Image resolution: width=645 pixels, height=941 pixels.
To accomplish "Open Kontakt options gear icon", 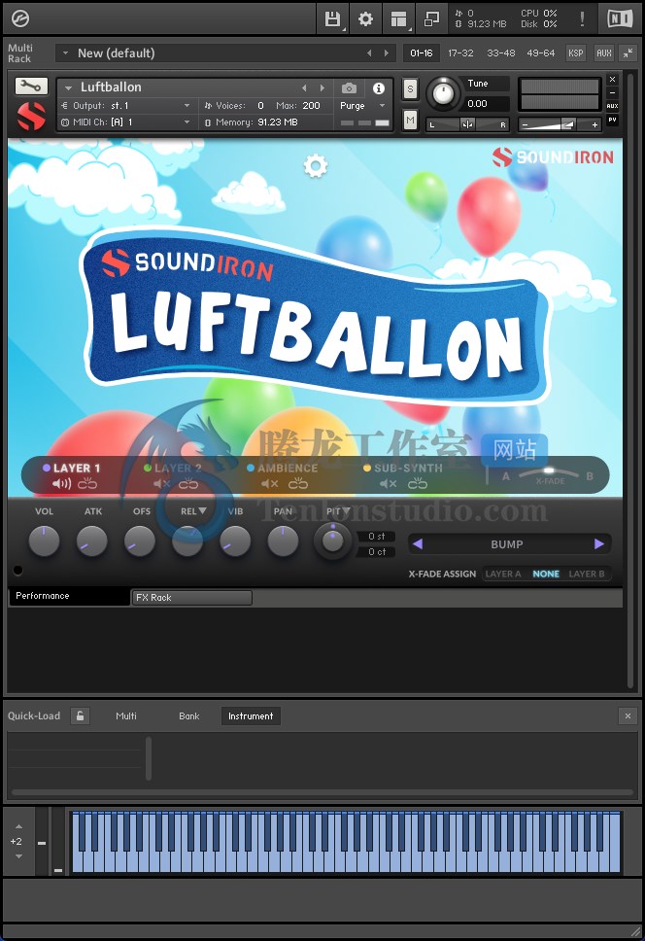I will tap(365, 19).
